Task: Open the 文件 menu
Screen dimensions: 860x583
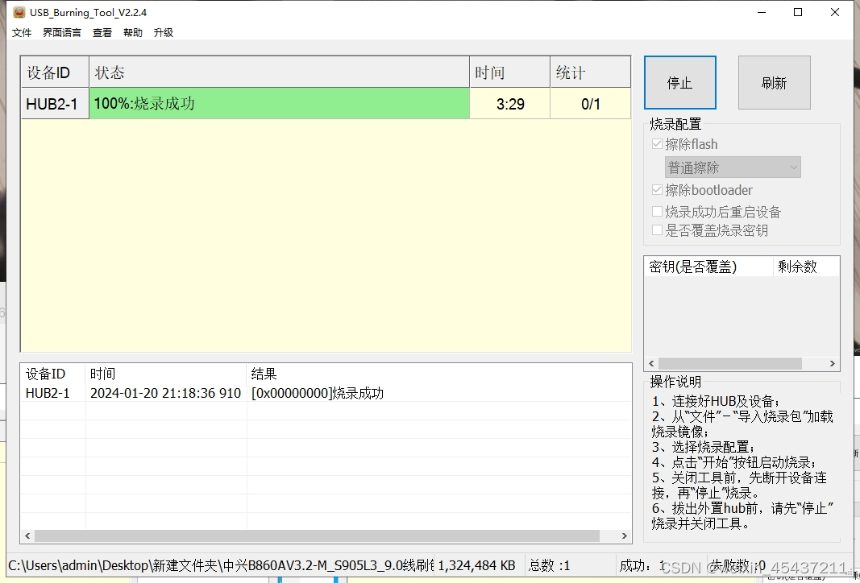Action: pos(22,33)
